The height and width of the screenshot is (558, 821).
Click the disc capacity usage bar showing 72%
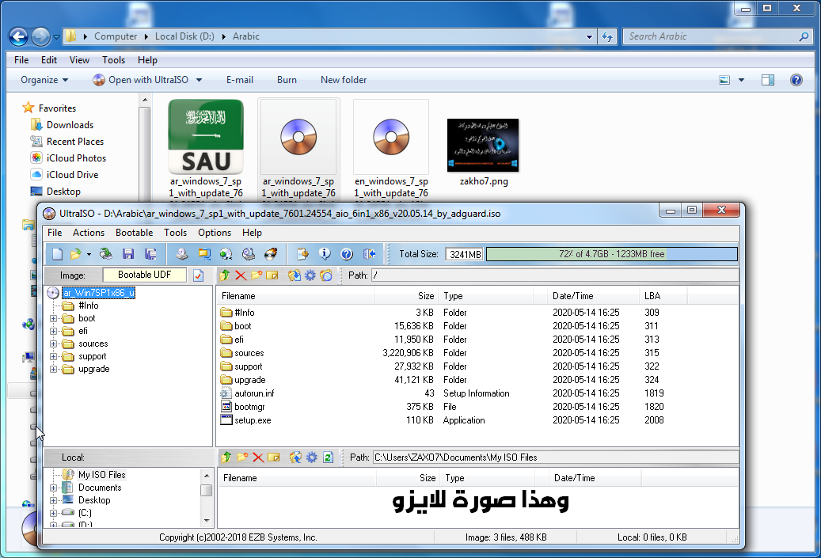point(611,254)
